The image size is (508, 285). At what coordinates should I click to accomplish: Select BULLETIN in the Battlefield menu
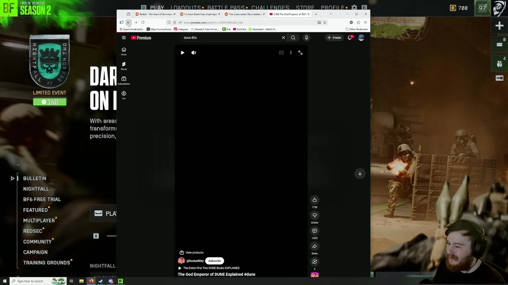coord(35,179)
